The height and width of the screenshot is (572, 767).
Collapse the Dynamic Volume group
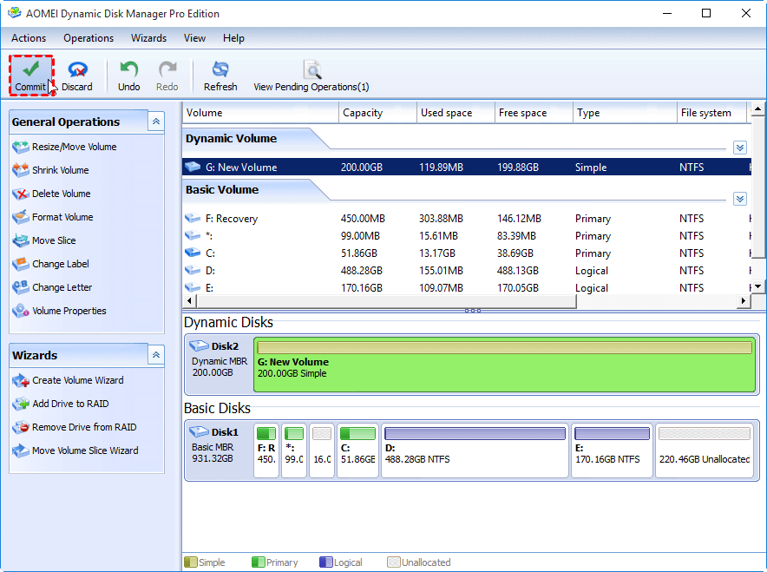pyautogui.click(x=739, y=148)
